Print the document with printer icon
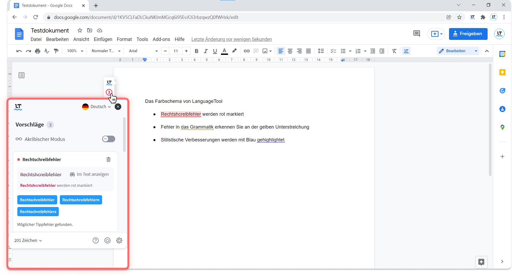 (x=38, y=51)
